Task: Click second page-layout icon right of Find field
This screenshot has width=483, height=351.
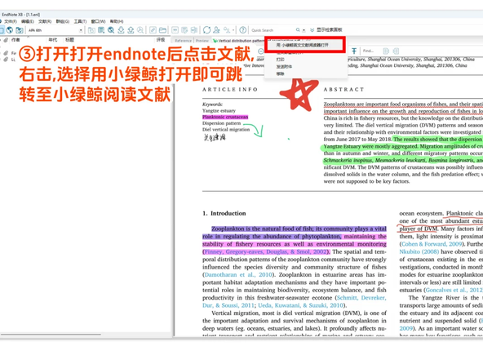Action: click(396, 51)
